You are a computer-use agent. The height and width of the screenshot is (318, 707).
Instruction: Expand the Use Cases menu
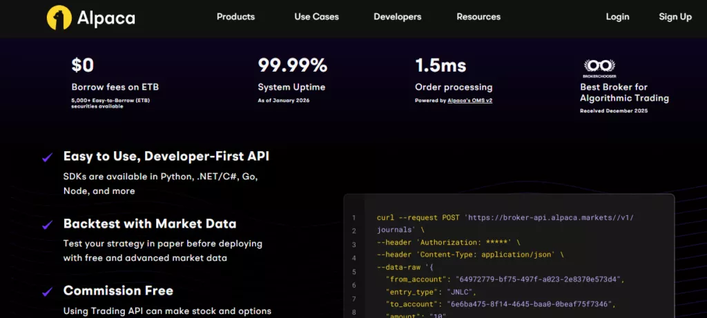[316, 17]
